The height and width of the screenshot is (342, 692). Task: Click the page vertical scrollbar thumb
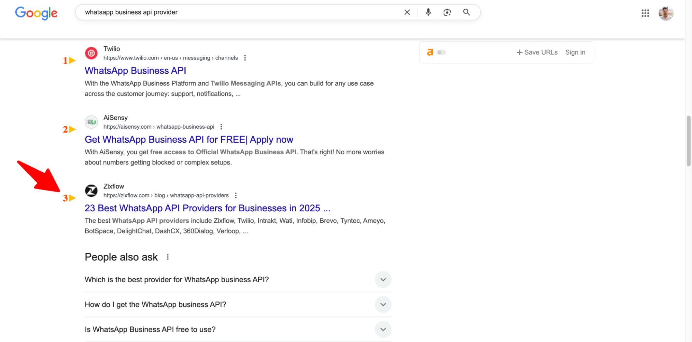(689, 141)
